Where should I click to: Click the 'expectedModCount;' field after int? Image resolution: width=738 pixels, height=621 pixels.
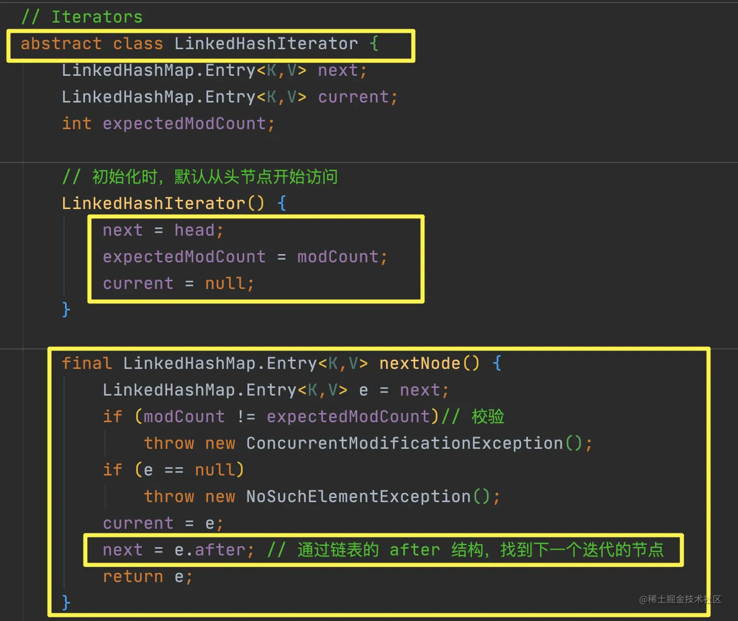(189, 123)
